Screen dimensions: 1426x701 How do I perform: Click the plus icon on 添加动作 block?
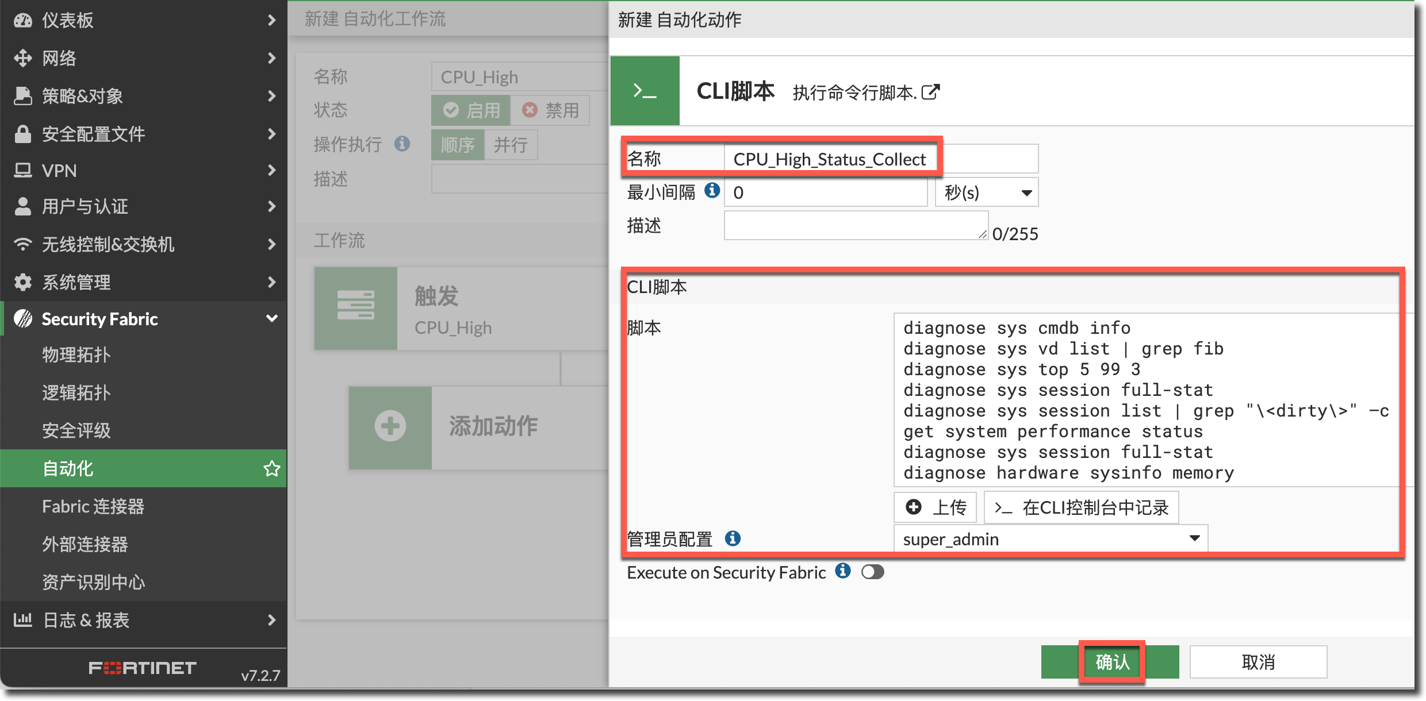coord(390,426)
